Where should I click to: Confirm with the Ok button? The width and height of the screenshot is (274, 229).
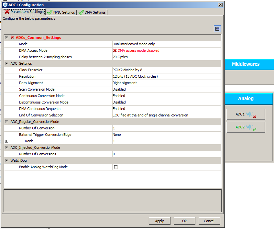coord(184,221)
